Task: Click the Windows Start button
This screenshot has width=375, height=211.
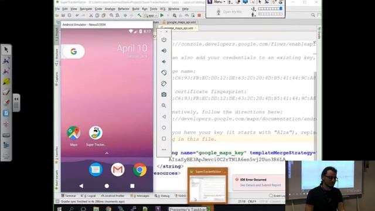Action: tap(59, 209)
